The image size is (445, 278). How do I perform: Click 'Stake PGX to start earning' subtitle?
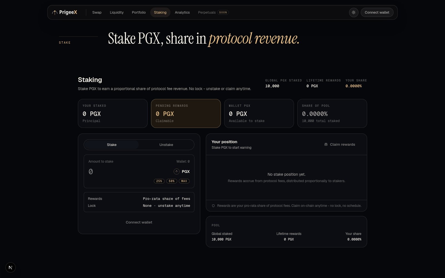[x=231, y=148]
